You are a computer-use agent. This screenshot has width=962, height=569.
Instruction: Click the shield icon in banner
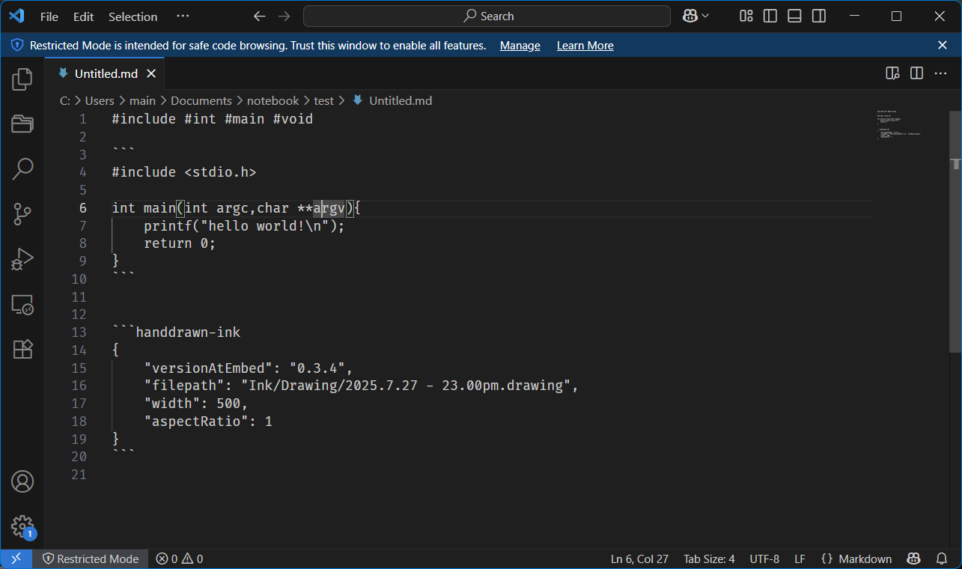(x=17, y=45)
